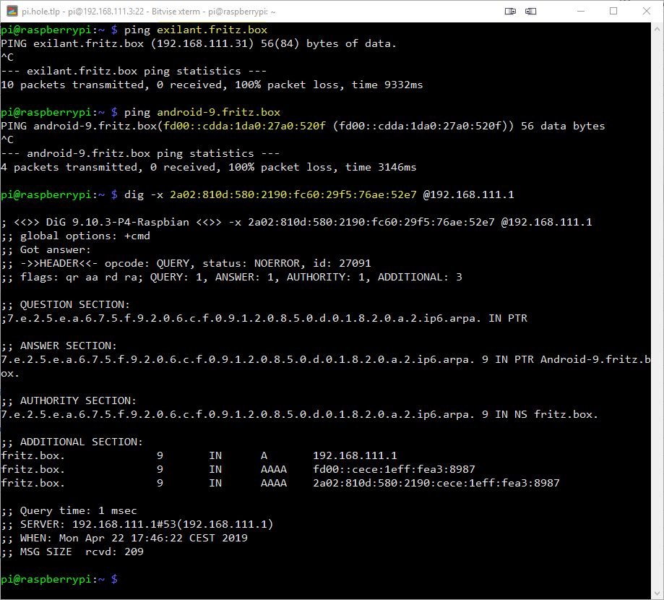Click the 'WHEN: Mon Apr 22 17:46:22 CEST 2019' line
The height and width of the screenshot is (600, 664).
click(x=124, y=538)
